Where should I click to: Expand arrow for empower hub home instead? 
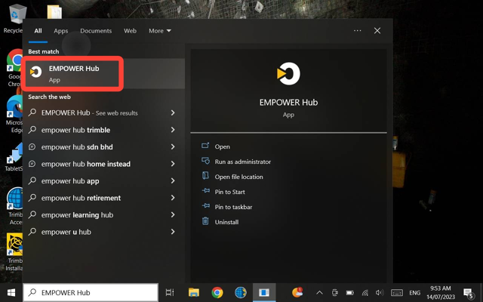[173, 164]
